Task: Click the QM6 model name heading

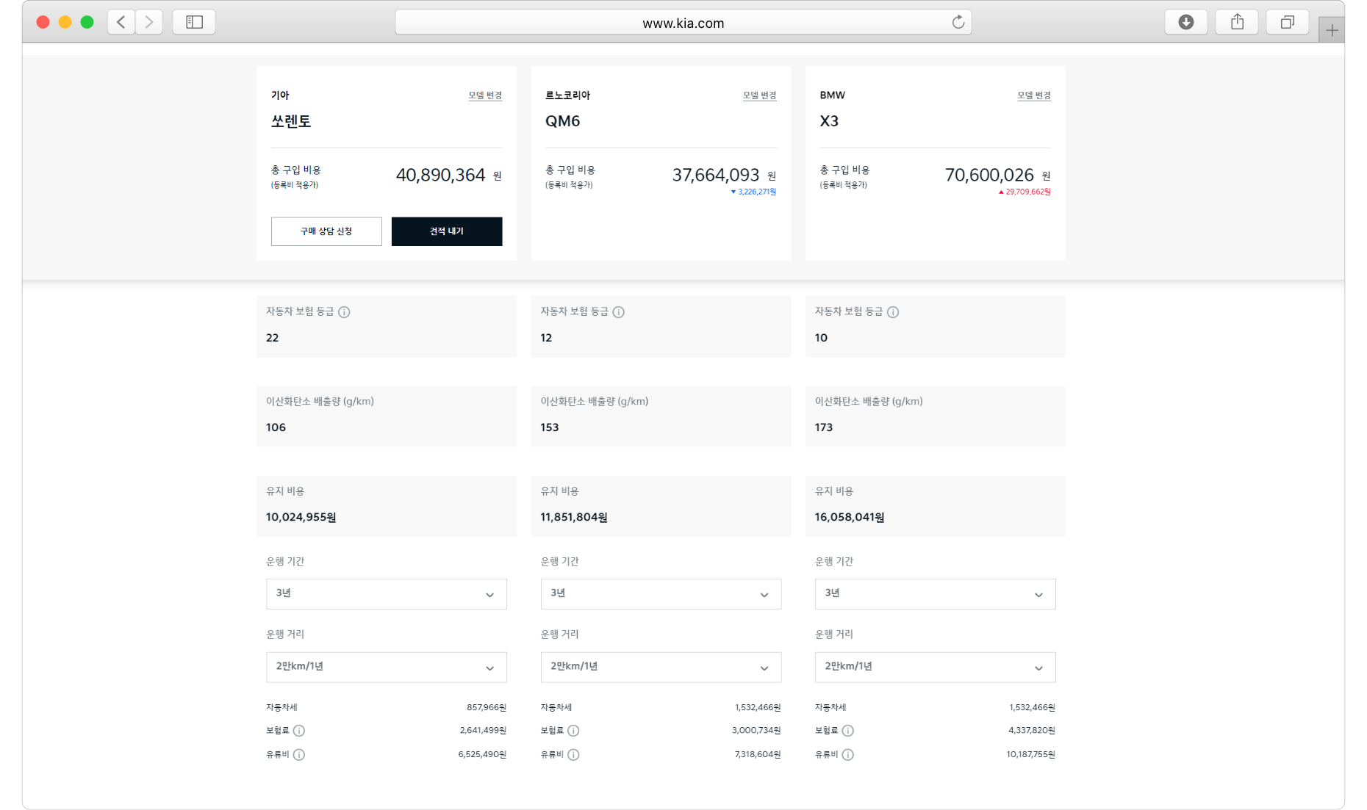Action: click(563, 121)
